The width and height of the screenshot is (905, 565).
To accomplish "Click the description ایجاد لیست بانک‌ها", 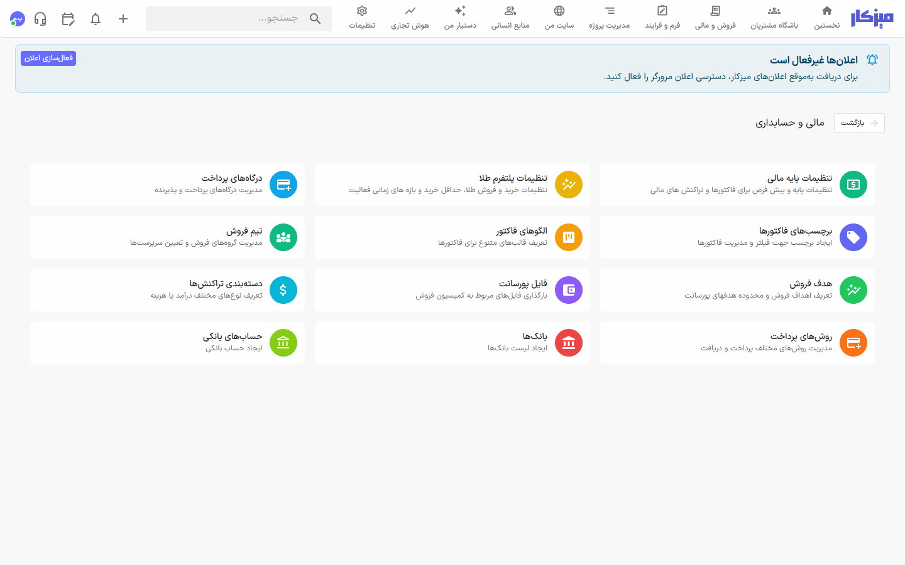I will [x=517, y=348].
